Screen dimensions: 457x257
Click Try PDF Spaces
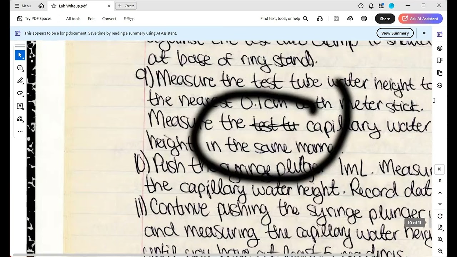point(34,19)
